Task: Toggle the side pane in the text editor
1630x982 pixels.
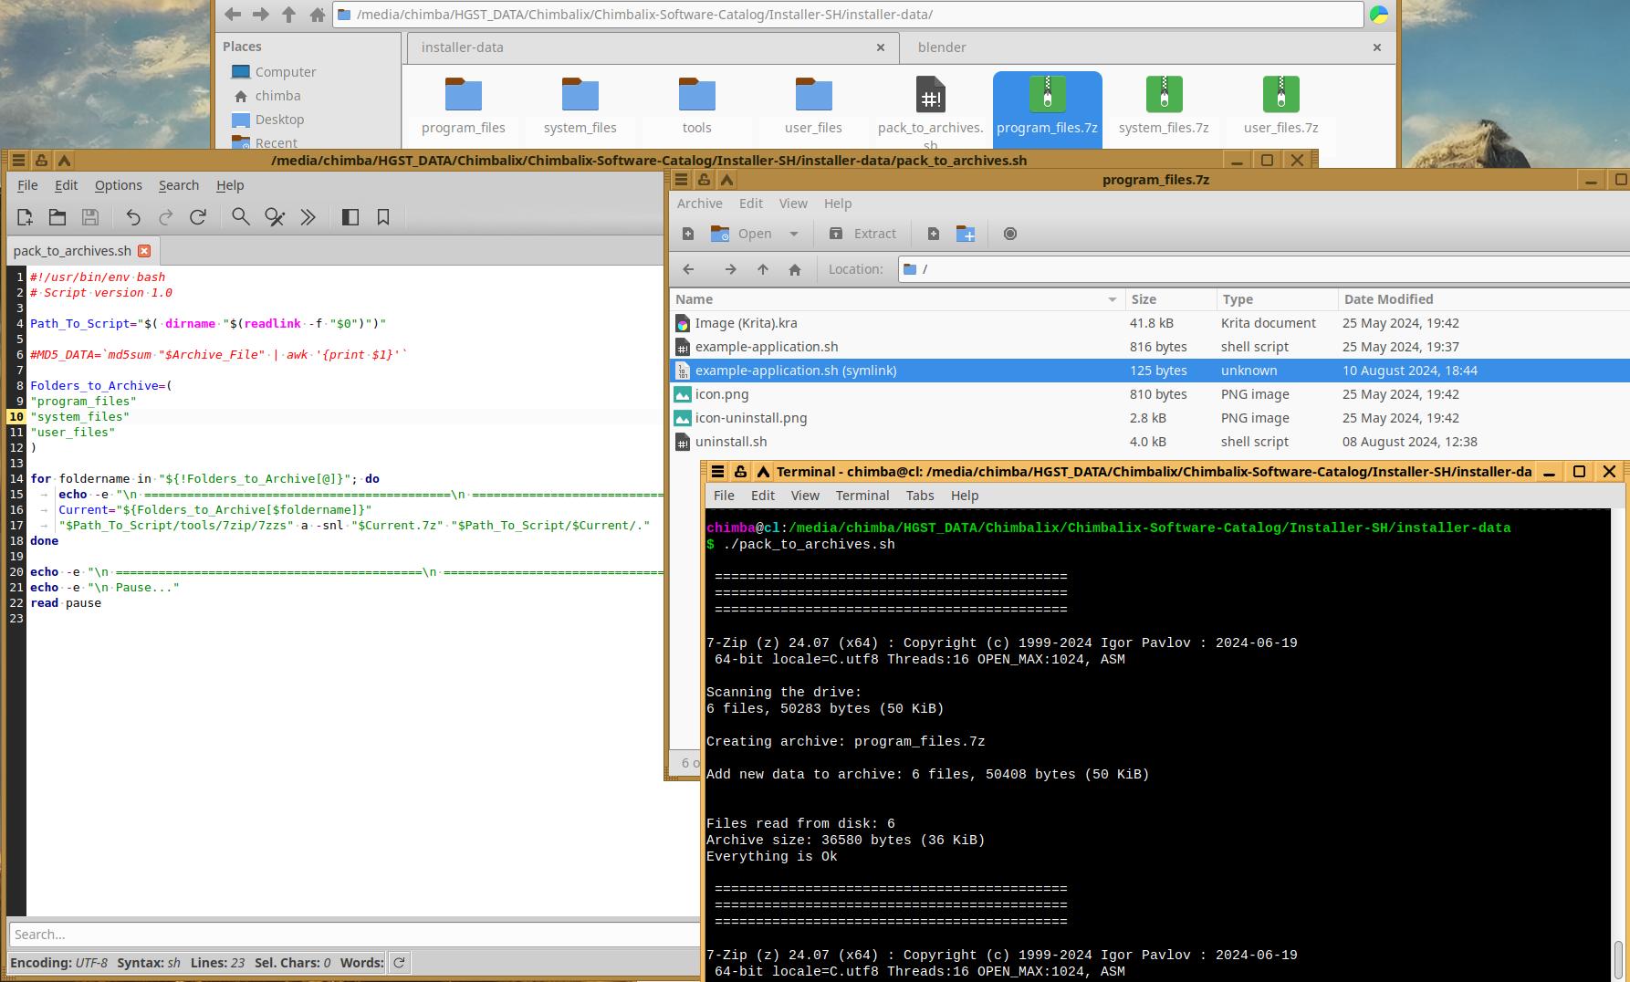Action: pyautogui.click(x=350, y=217)
